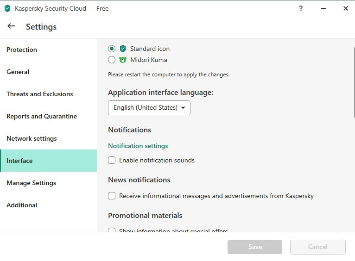Click the Kaspersky shield logo in title bar
Screen dimensions: 355x261
[7, 9]
